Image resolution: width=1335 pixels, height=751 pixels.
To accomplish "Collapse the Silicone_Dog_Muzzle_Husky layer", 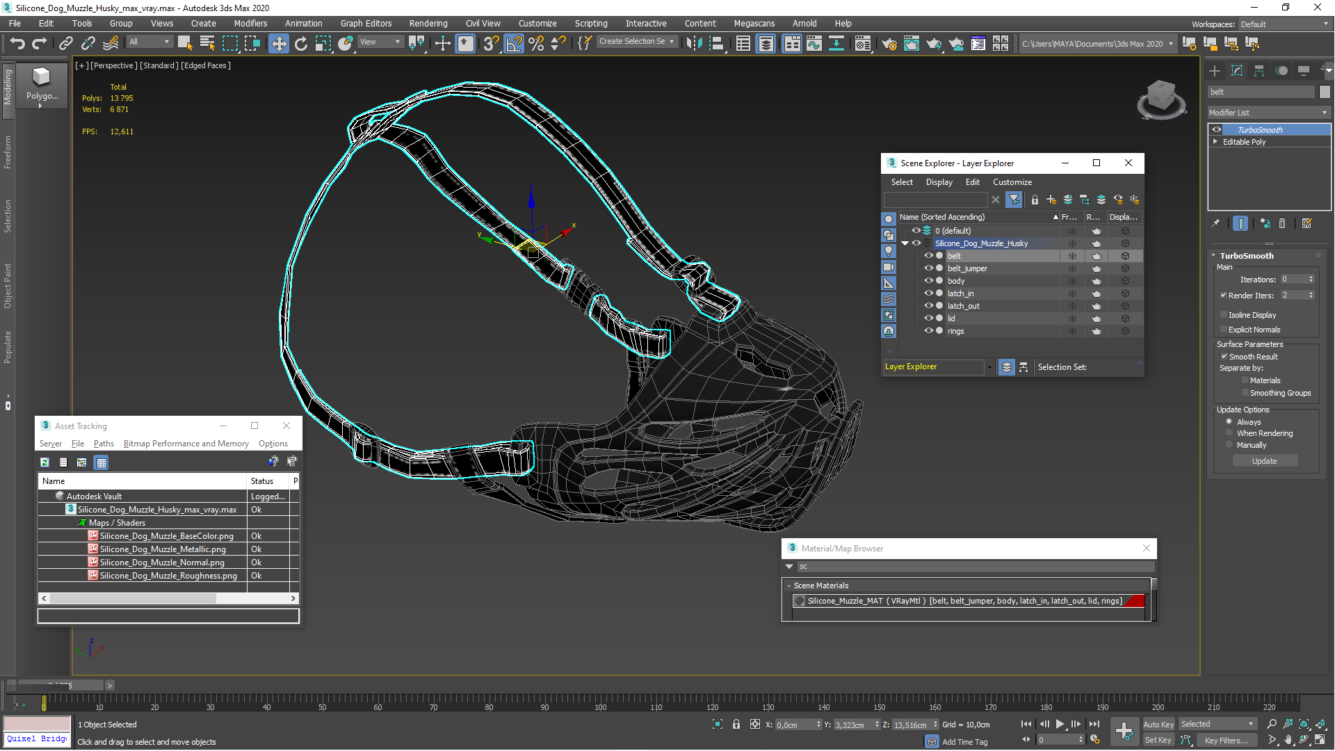I will pyautogui.click(x=905, y=243).
